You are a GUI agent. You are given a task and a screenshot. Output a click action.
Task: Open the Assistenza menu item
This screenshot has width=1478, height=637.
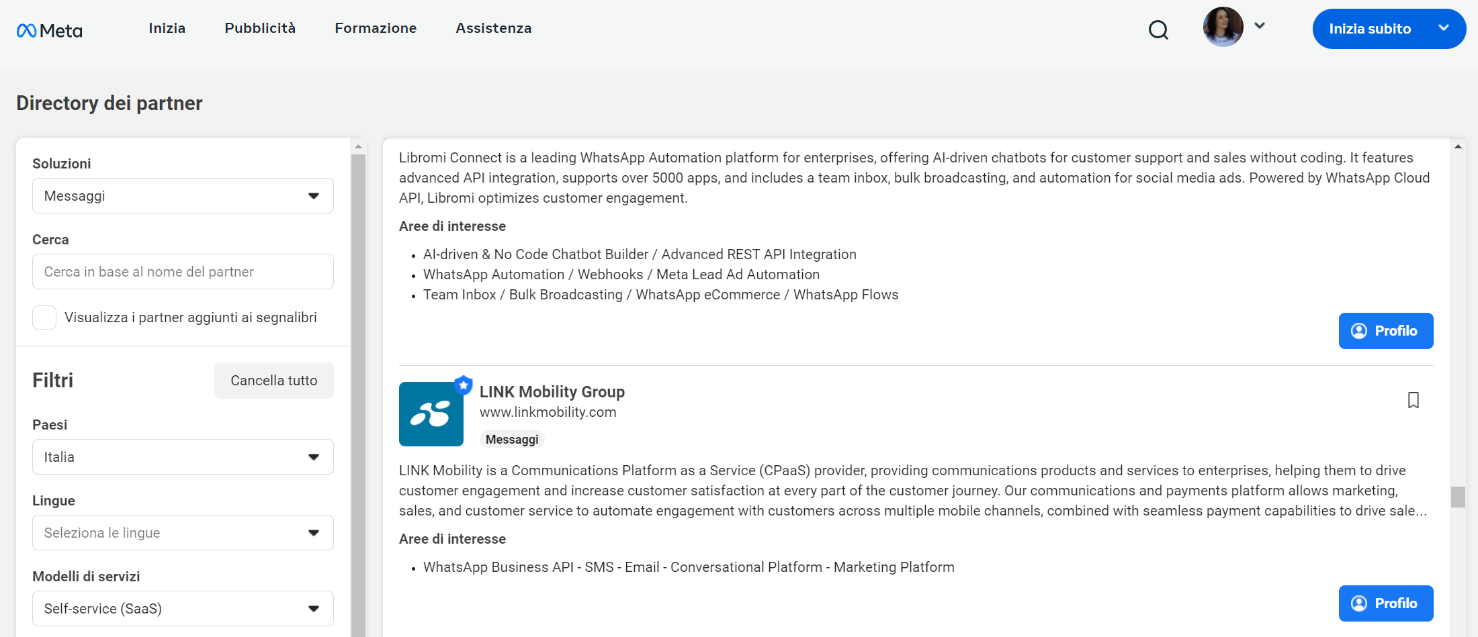[x=493, y=28]
